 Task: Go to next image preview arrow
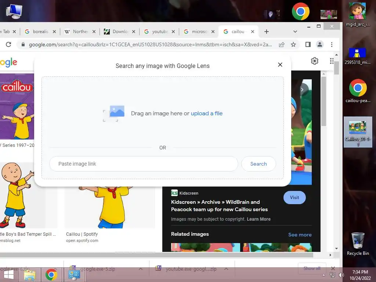303,90
